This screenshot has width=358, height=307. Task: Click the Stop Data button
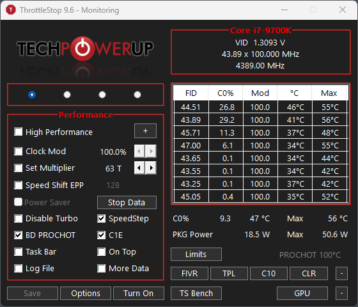click(127, 202)
